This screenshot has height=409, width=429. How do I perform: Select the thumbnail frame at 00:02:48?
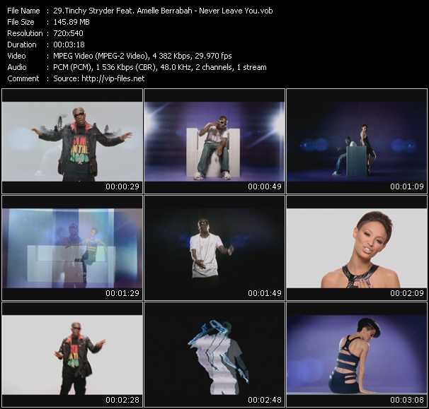coord(214,355)
